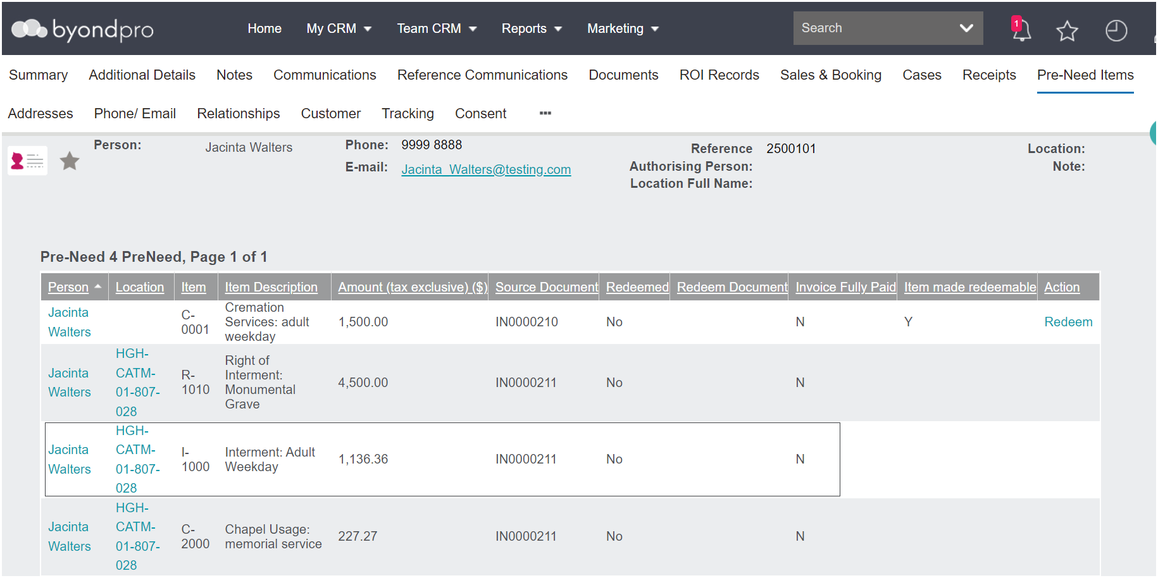
Task: Open Jacinta Walters in Chapel Usage row
Action: pos(70,536)
